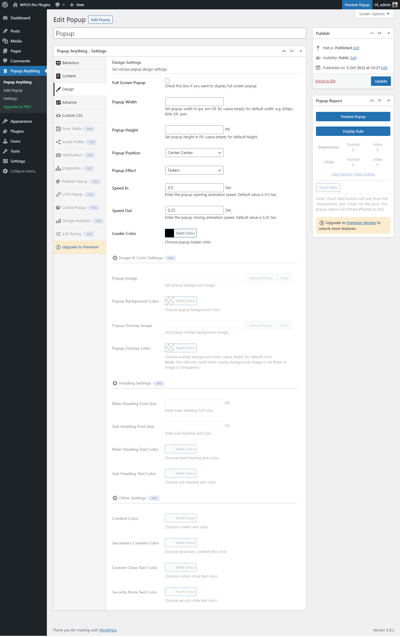Move Popup Anything Settings box up
400x637 pixels.
point(284,51)
